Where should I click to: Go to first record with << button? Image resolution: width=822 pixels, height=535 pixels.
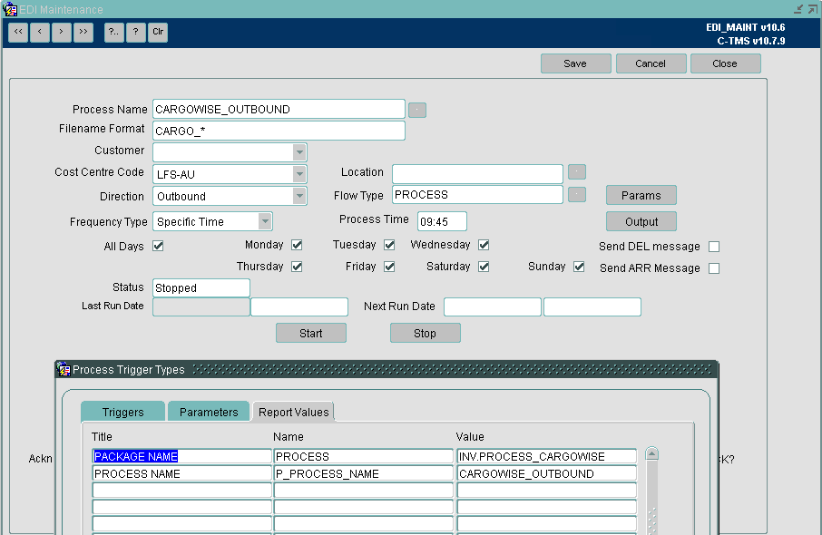pos(18,32)
